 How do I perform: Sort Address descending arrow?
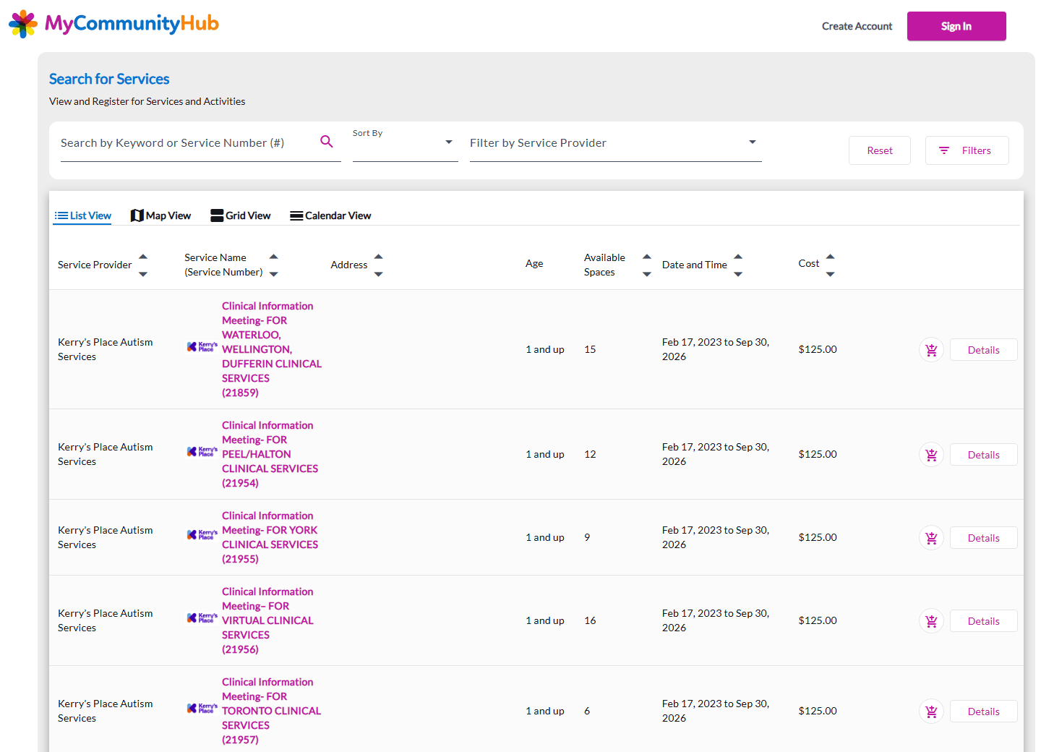[379, 274]
